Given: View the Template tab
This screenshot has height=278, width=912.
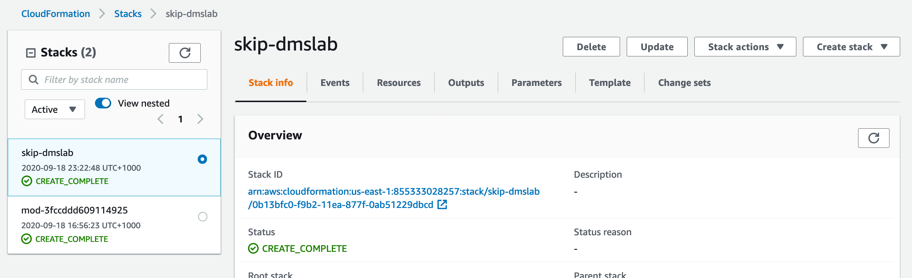Looking at the screenshot, I should point(610,83).
